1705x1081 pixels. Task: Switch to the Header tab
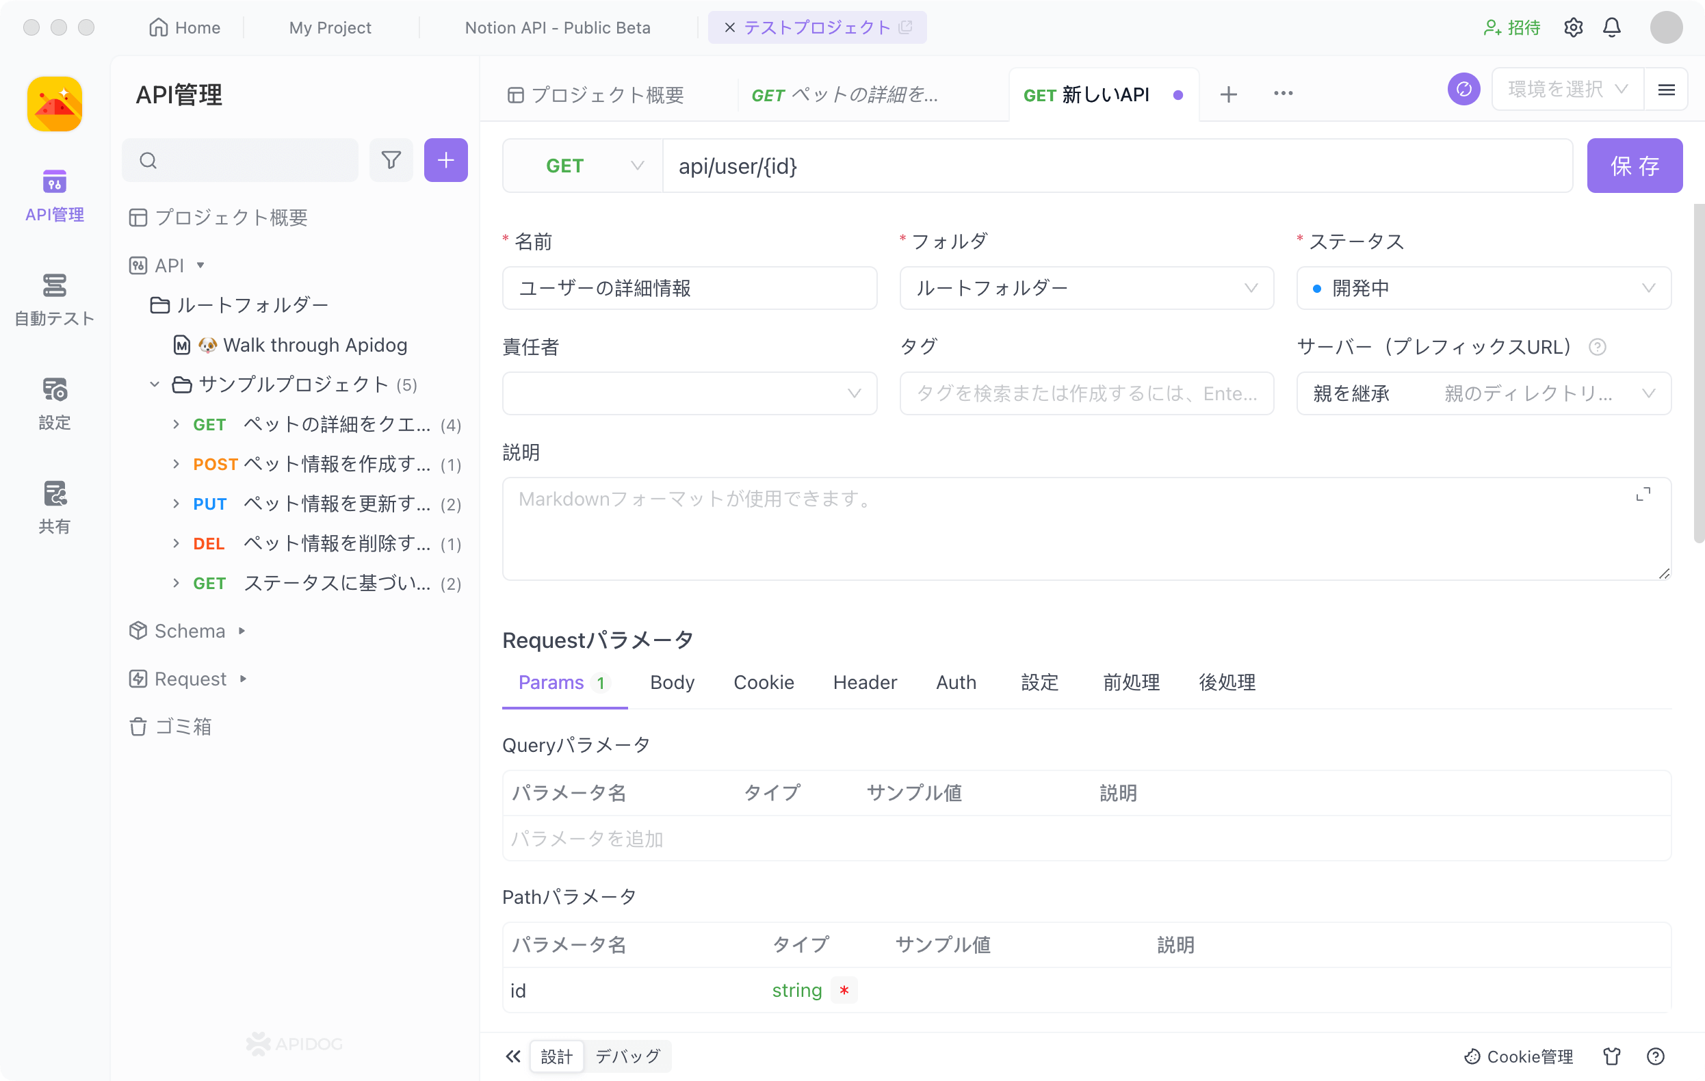865,682
